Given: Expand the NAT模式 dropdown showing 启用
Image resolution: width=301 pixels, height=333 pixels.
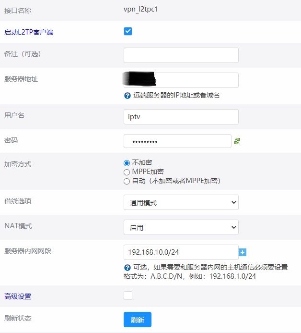Looking at the screenshot, I should pyautogui.click(x=181, y=227).
